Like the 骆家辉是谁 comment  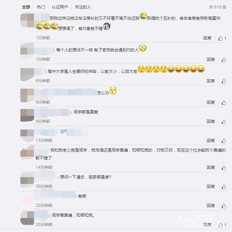click(224, 187)
